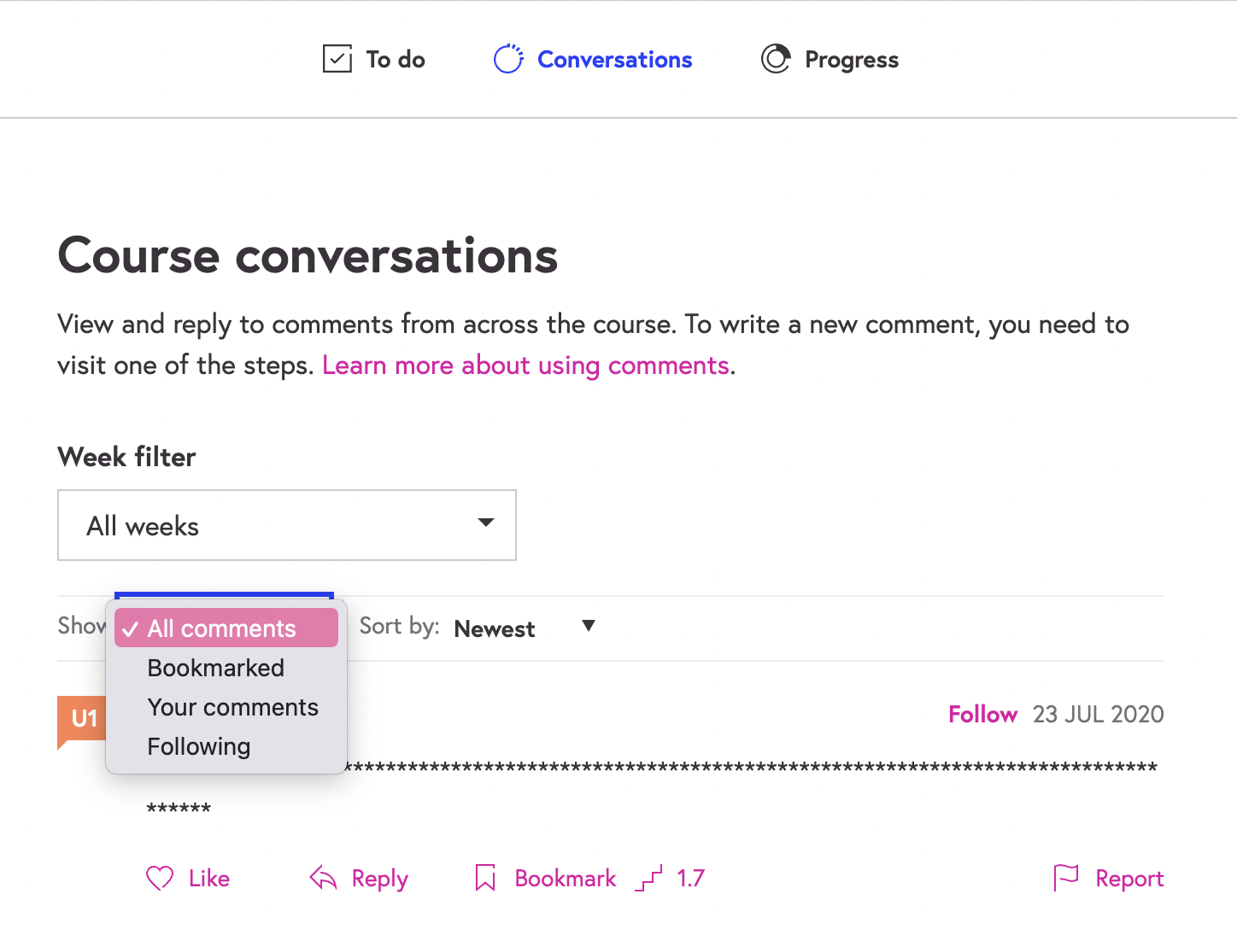Follow the commenter via Follow link

pos(982,714)
